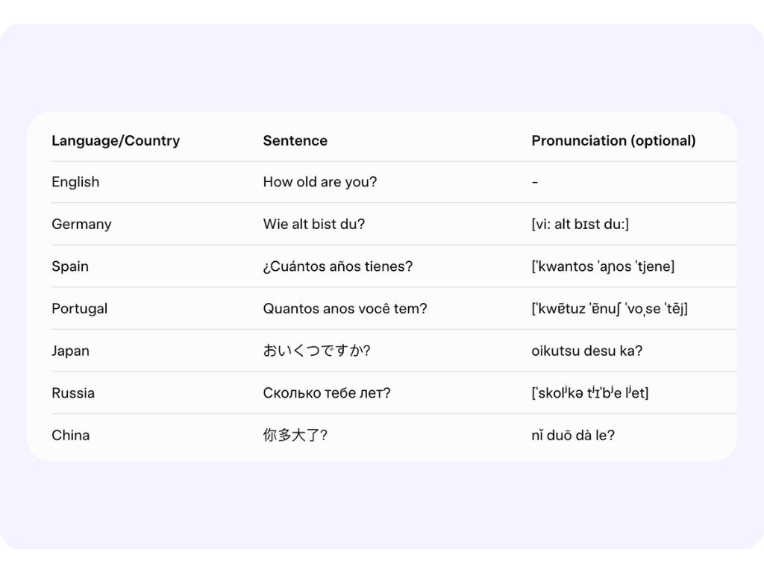764x573 pixels.
Task: Click the Japanese sentence 'おいくつですか?'
Action: tap(317, 351)
